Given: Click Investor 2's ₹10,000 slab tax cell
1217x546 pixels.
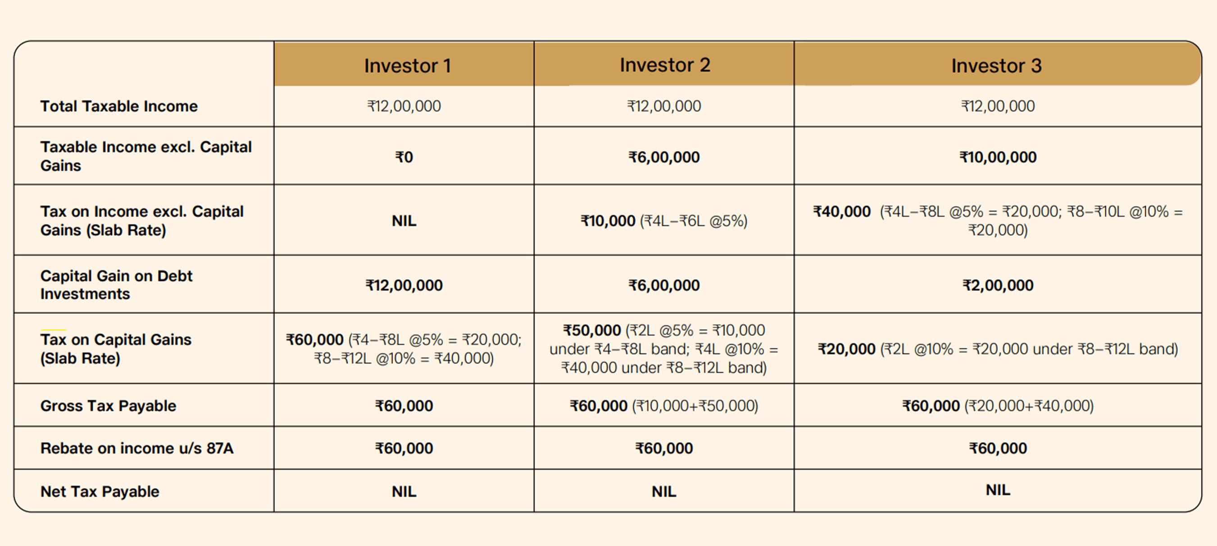Looking at the screenshot, I should (x=664, y=221).
